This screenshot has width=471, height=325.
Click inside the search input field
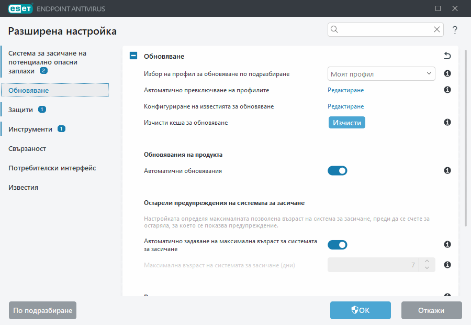pos(382,29)
